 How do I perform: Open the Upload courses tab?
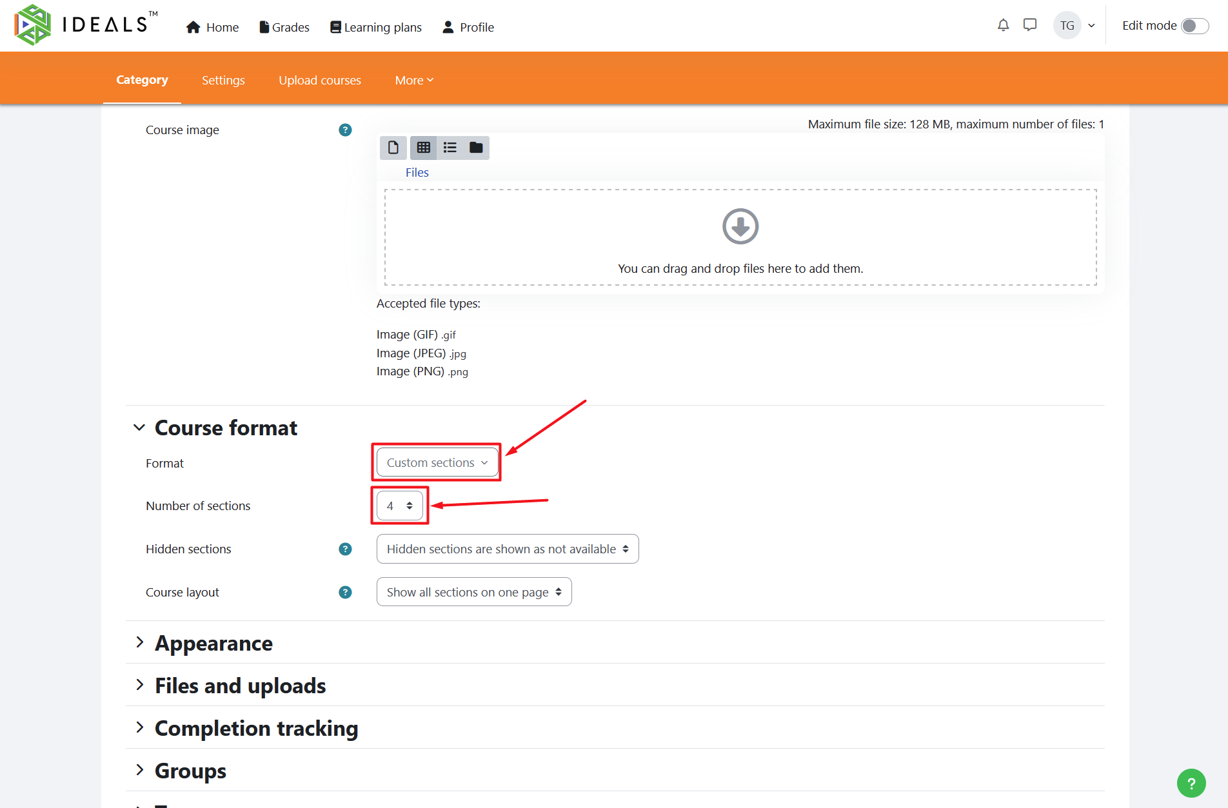(320, 81)
